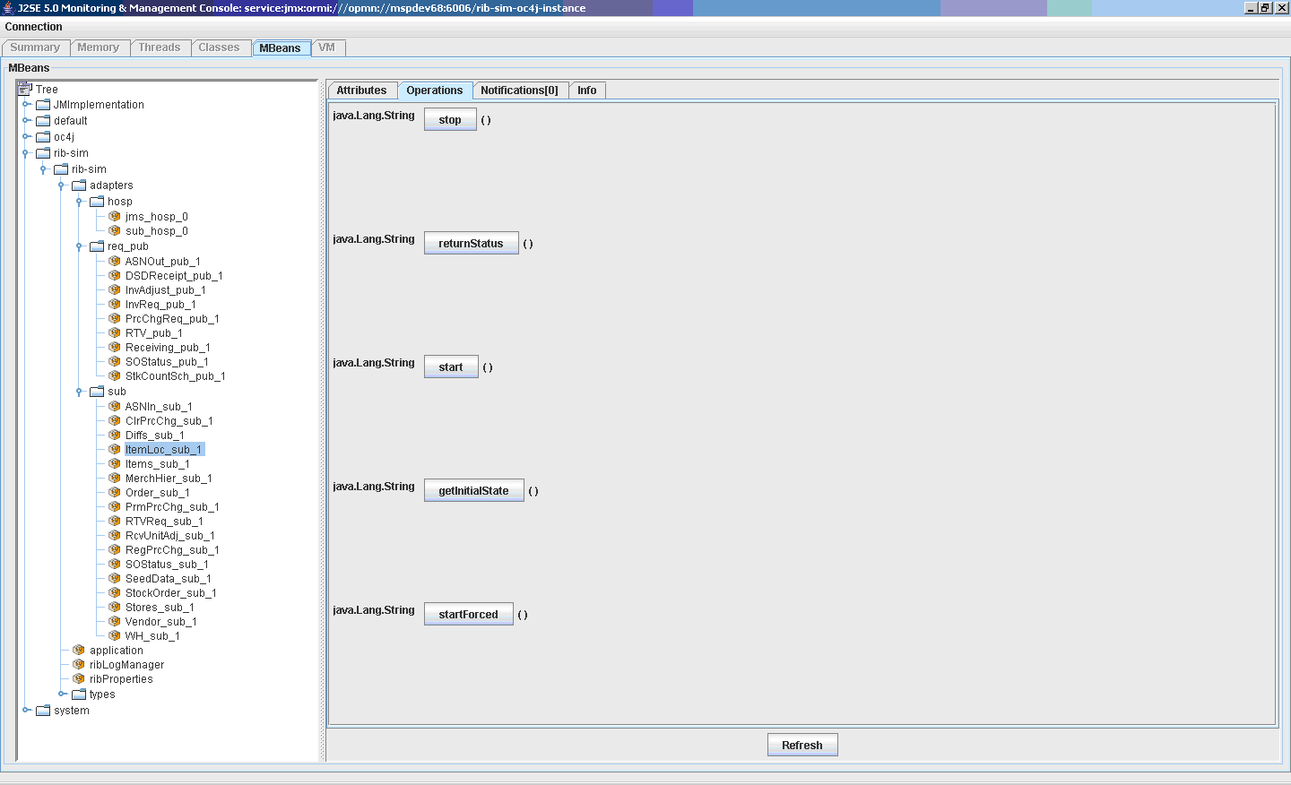Switch to the Summary tab
The image size is (1291, 785).
(35, 47)
